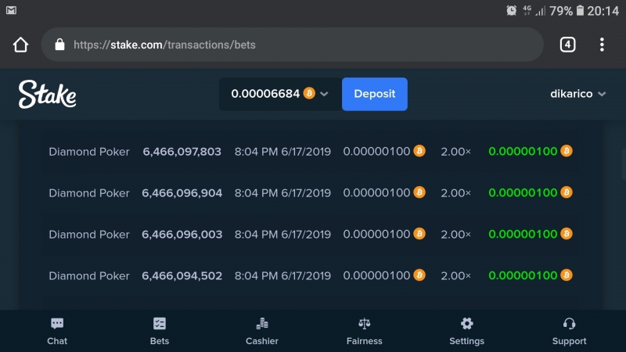
Task: Open bet ID 6,466,096,904
Action: coord(182,193)
